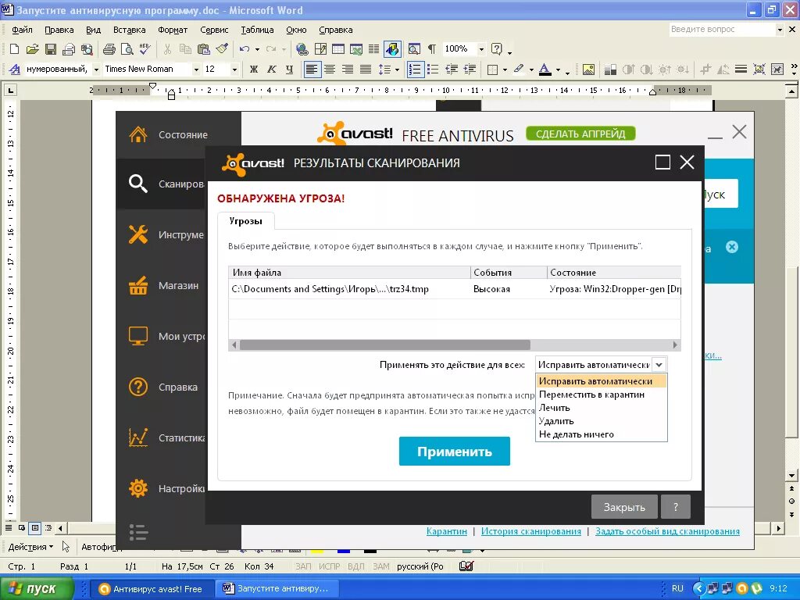Click the Undo arrow in Word toolbar
The image size is (800, 600).
[x=245, y=49]
